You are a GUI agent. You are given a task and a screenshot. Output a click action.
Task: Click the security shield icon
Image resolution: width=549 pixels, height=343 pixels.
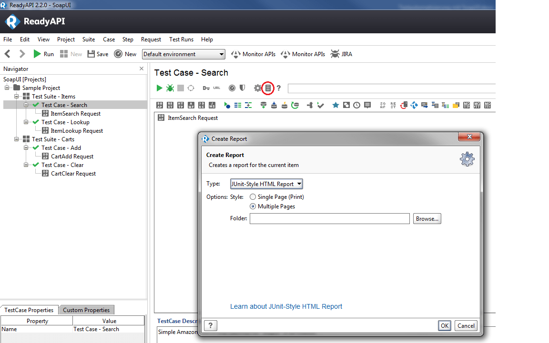[x=243, y=88]
